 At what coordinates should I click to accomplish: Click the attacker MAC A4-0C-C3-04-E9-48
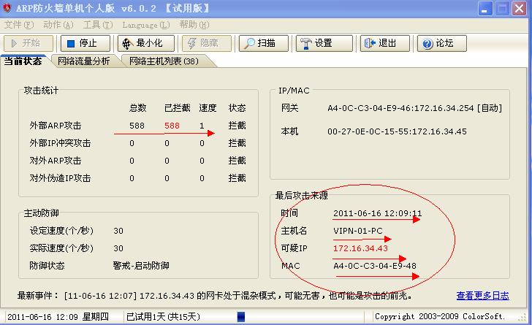click(x=375, y=266)
